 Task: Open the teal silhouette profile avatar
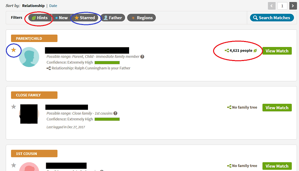point(29,57)
